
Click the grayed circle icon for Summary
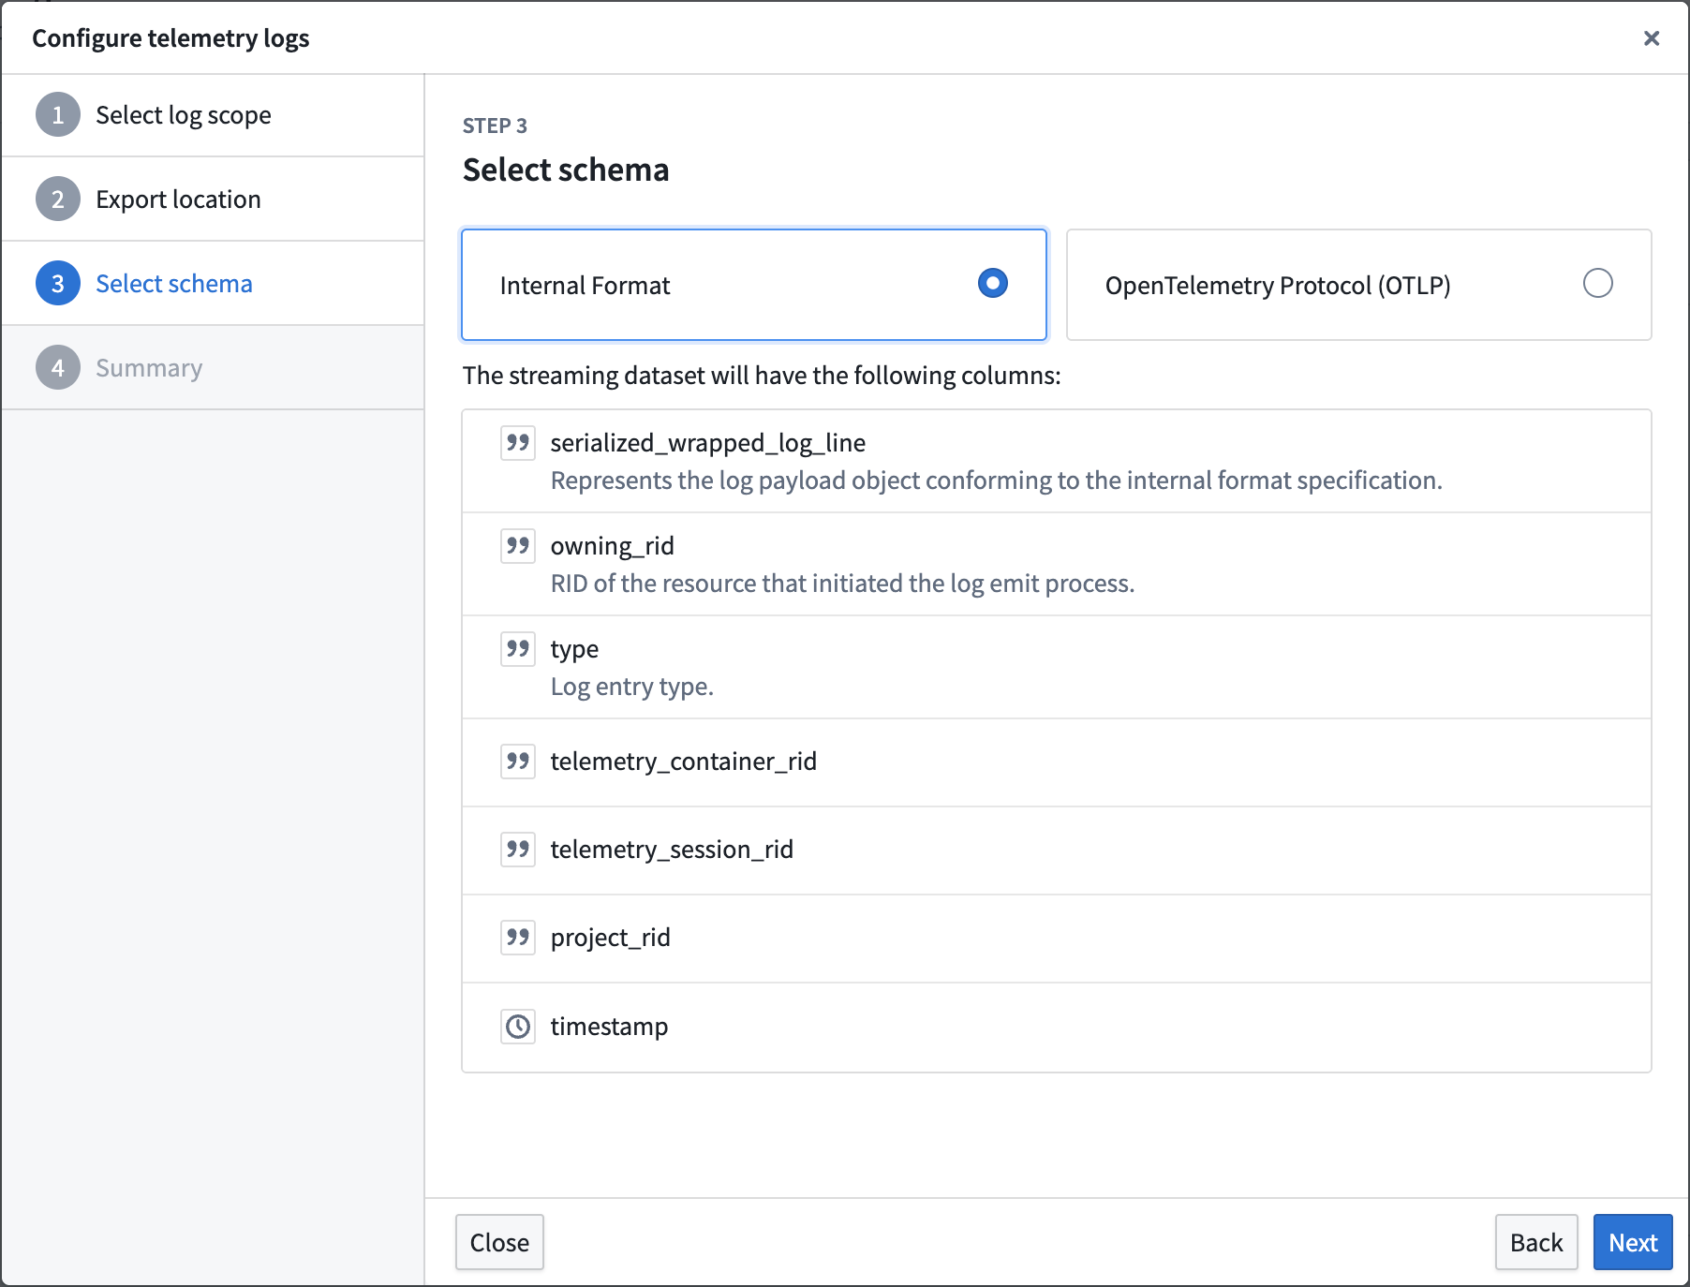57,367
